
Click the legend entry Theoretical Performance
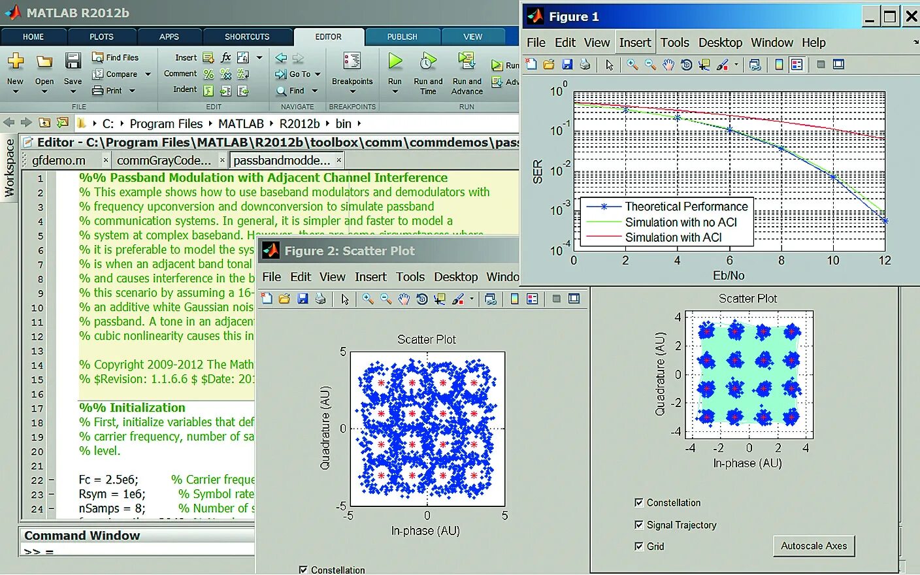pos(686,206)
